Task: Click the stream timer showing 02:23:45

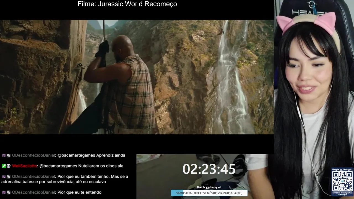Action: pyautogui.click(x=209, y=169)
